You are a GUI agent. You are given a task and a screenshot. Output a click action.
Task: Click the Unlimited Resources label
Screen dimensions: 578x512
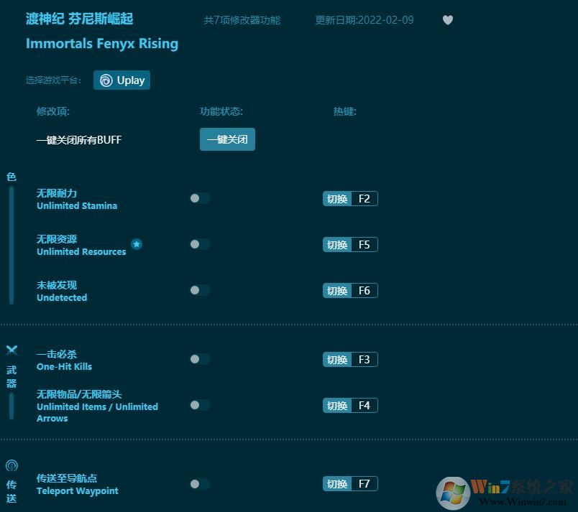click(81, 252)
